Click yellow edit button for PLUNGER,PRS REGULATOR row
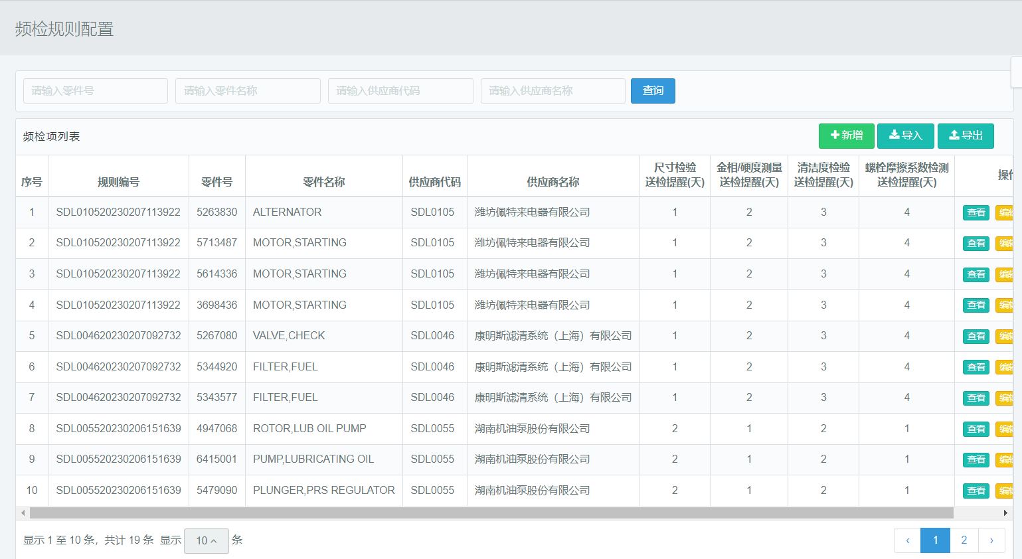Screen dimensions: 1022x559 tap(1004, 491)
